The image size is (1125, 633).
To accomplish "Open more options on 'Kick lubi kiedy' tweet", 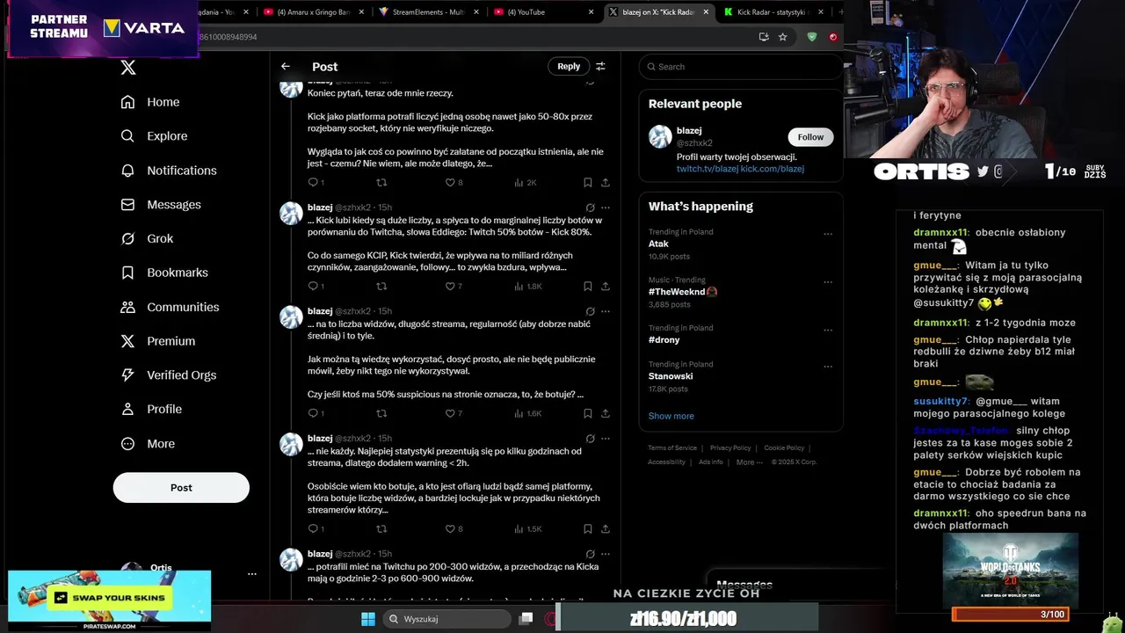I will (x=606, y=208).
